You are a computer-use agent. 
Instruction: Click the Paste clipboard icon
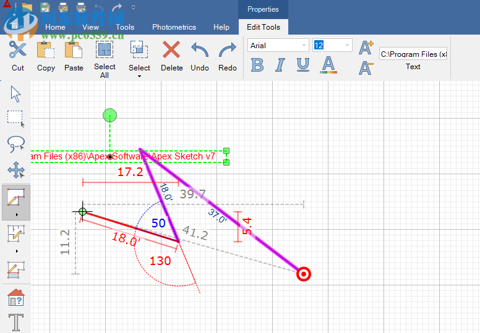pos(74,51)
